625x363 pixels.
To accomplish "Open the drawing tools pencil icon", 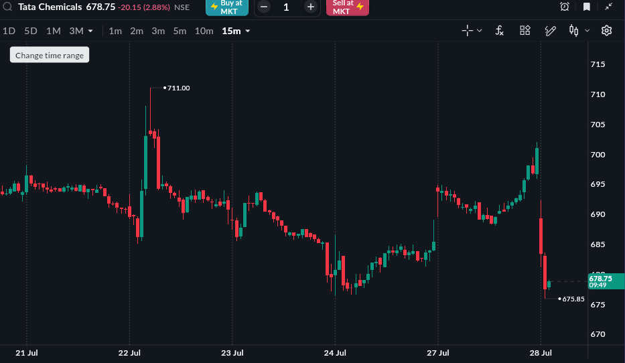I will [551, 31].
